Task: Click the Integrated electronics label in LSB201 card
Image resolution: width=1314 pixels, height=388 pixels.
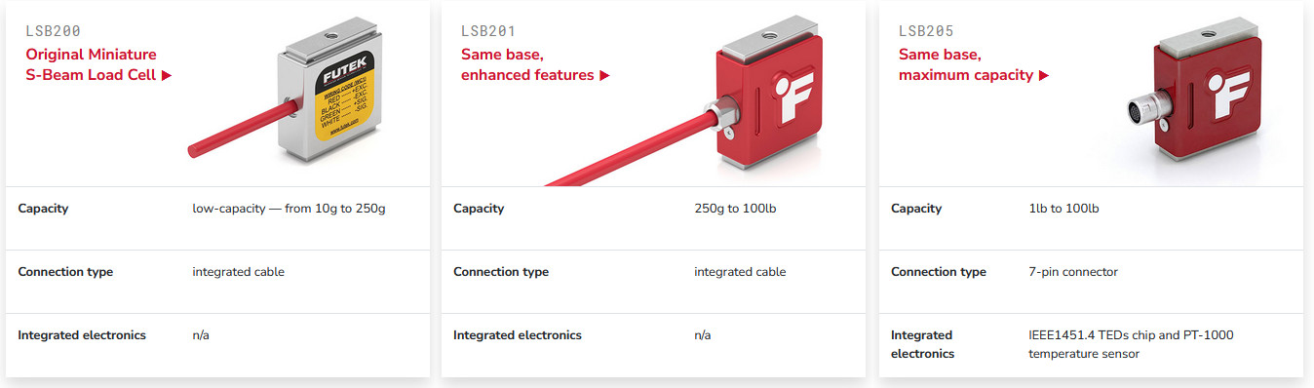Action: 518,335
